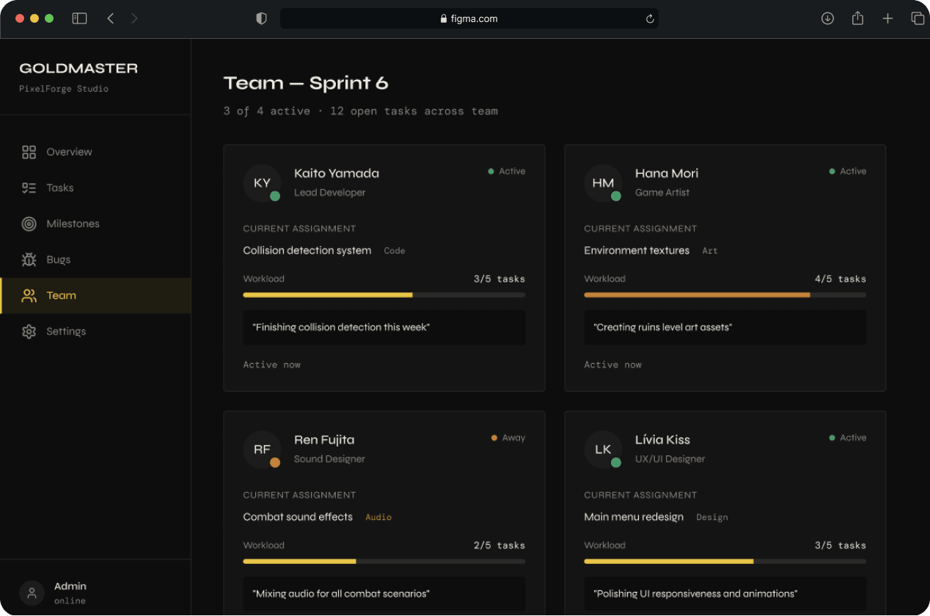
Task: Select the Team people icon
Action: [x=29, y=295]
